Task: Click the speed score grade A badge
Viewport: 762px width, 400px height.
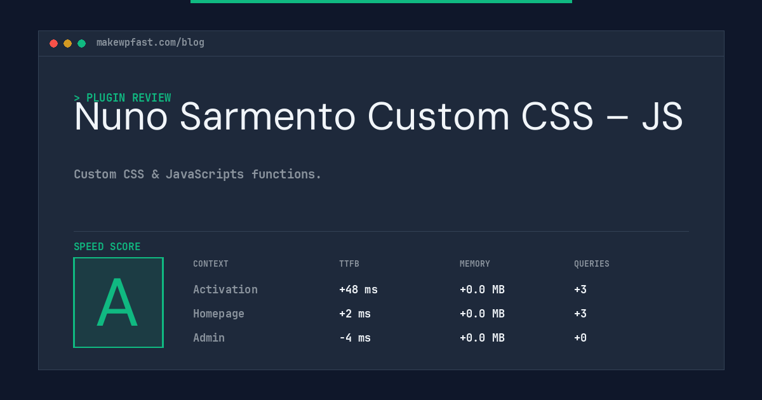Action: point(118,302)
